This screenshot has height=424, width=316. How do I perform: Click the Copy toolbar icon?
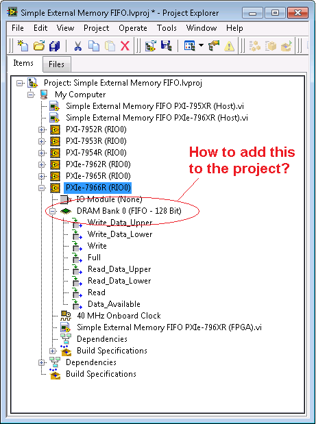coord(94,46)
